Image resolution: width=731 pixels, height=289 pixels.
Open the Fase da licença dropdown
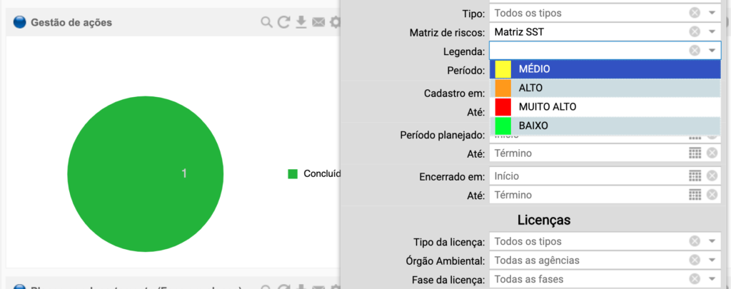tap(712, 278)
